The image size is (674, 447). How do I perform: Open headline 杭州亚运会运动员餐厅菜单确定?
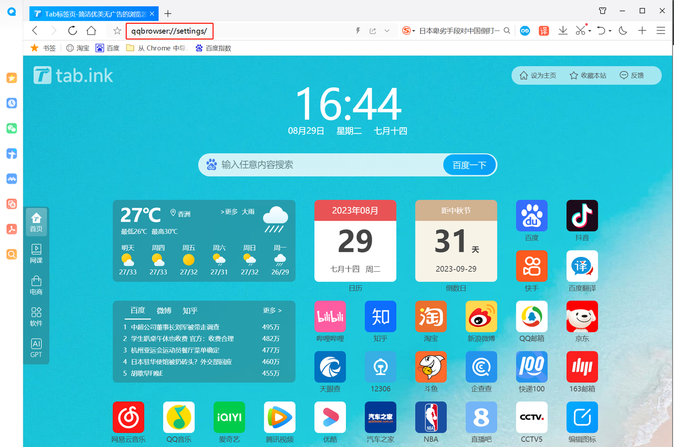tap(175, 350)
